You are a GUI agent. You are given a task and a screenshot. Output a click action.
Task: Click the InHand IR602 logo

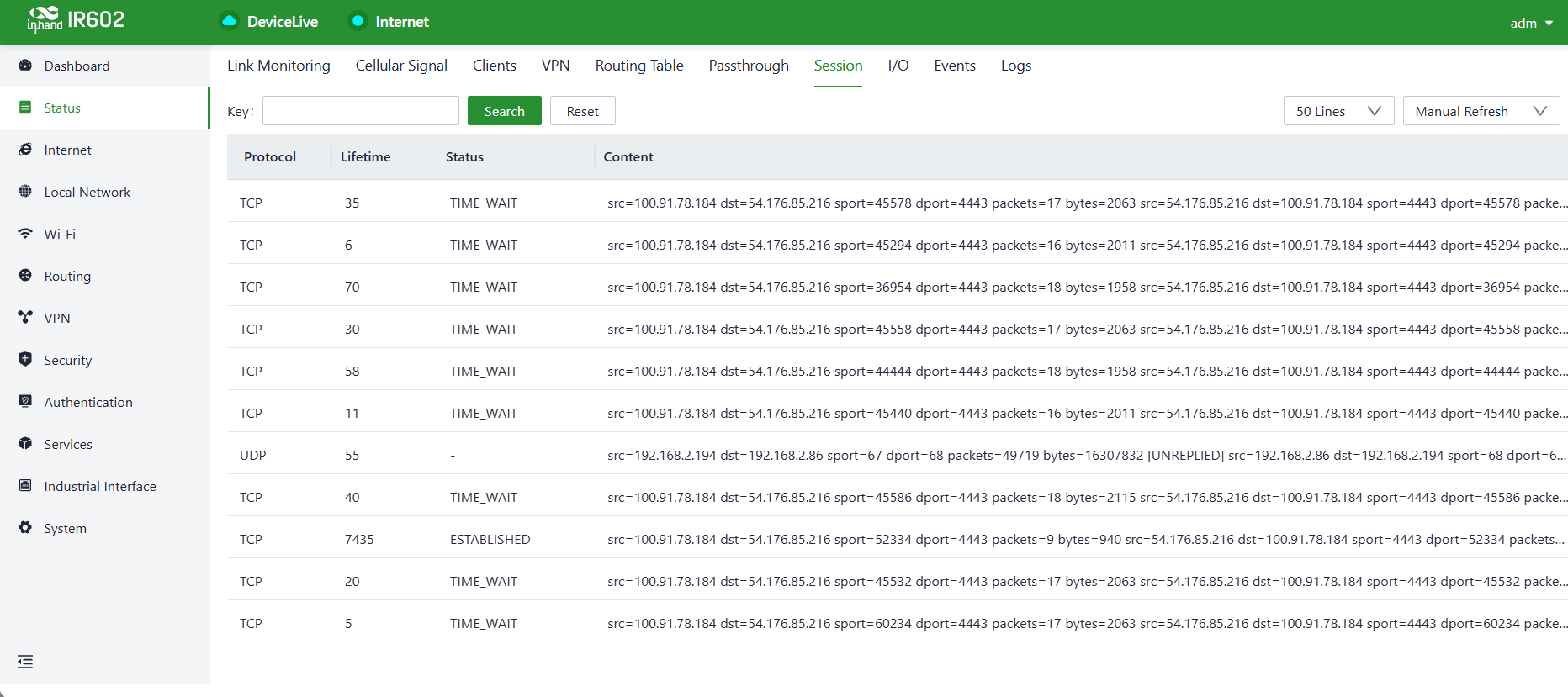76,19
